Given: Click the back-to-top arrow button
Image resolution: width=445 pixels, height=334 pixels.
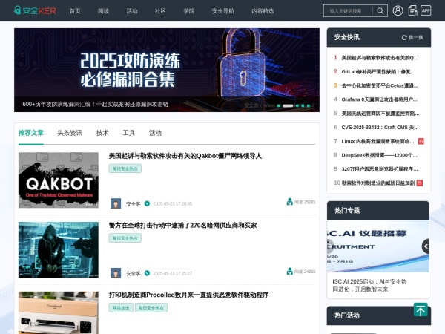Looking at the screenshot, I should pyautogui.click(x=421, y=310).
